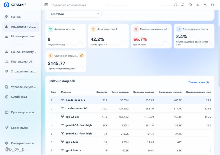Click the 614.4K output tokens cell
Screen dimensions: 220x155
178,109
